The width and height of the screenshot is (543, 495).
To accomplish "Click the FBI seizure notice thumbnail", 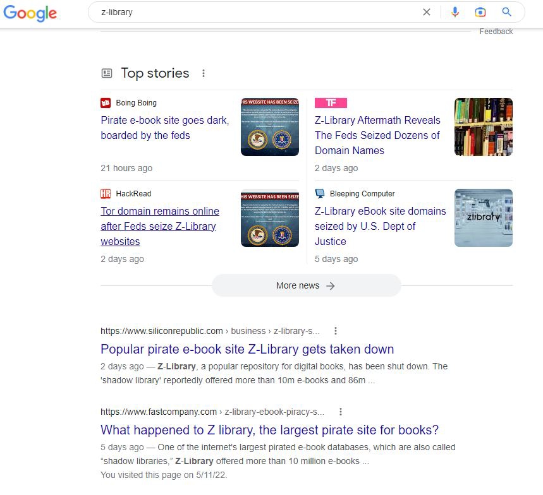I will click(270, 126).
